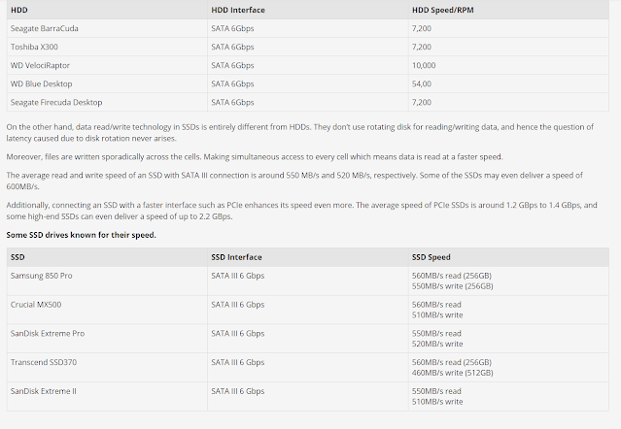621x429 pixels.
Task: Click the 54,00 speed value
Action: click(423, 83)
